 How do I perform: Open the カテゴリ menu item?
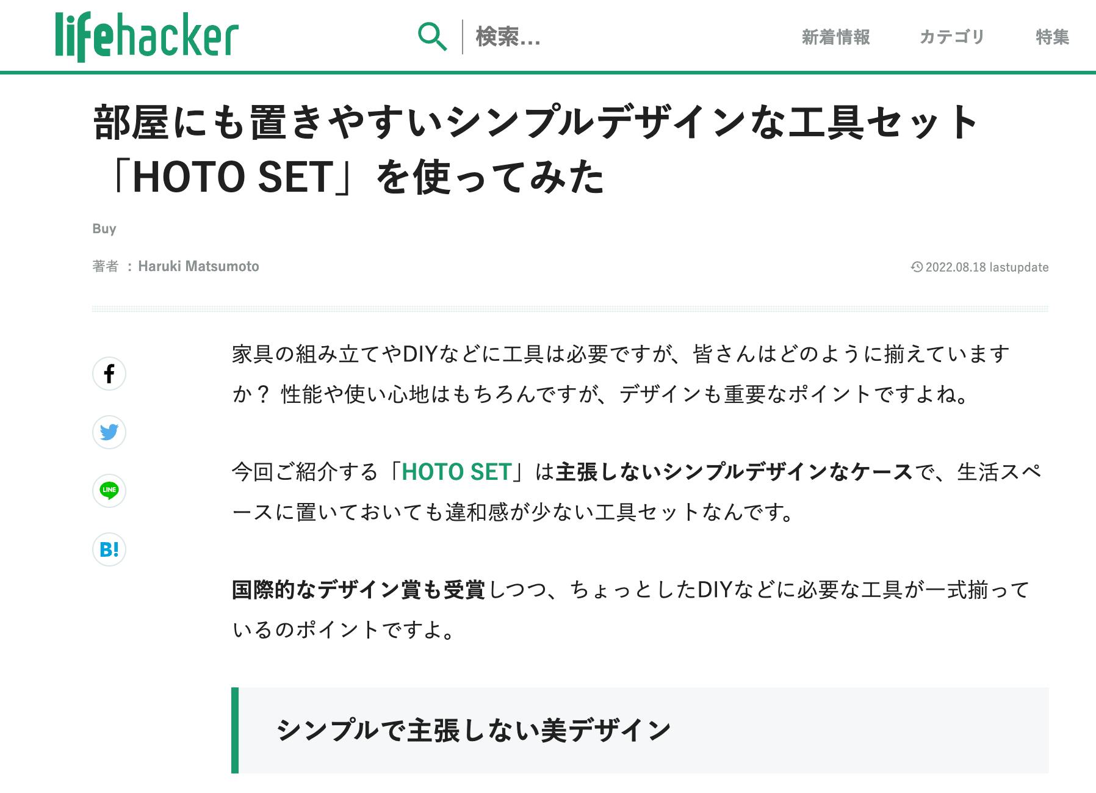(952, 37)
